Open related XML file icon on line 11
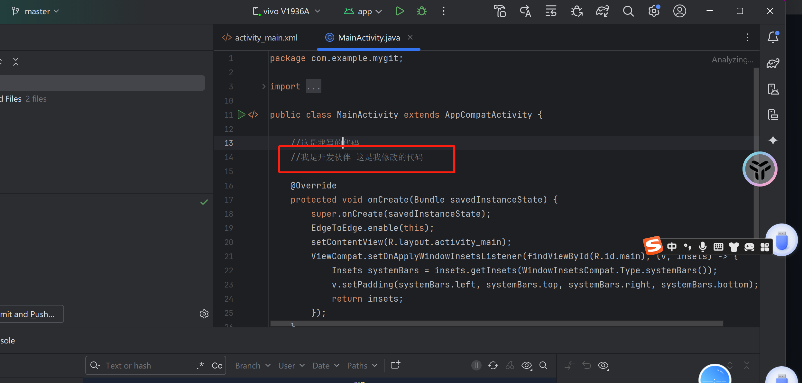The image size is (802, 383). (x=253, y=114)
